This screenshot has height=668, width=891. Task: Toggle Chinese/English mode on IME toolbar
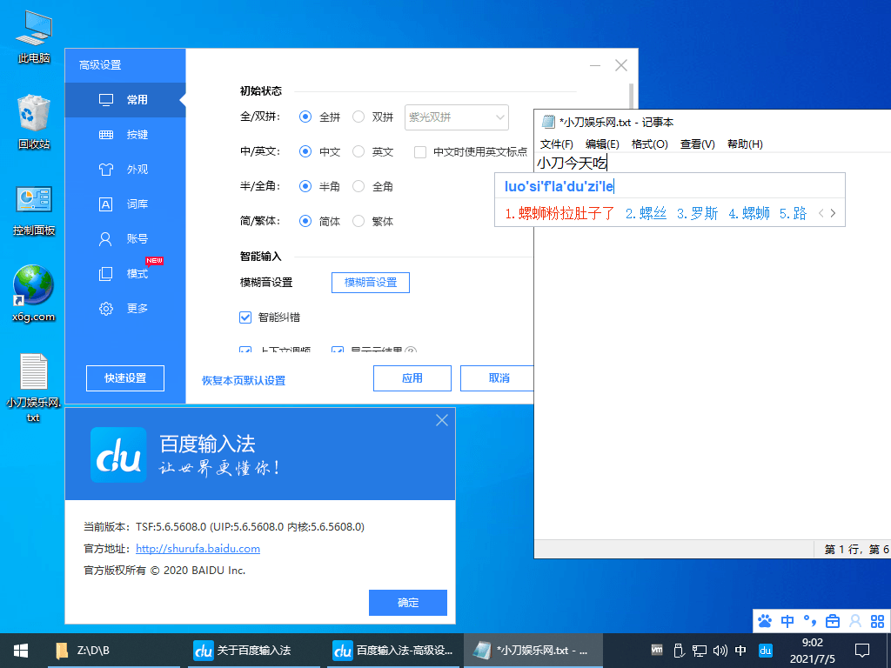(x=787, y=621)
